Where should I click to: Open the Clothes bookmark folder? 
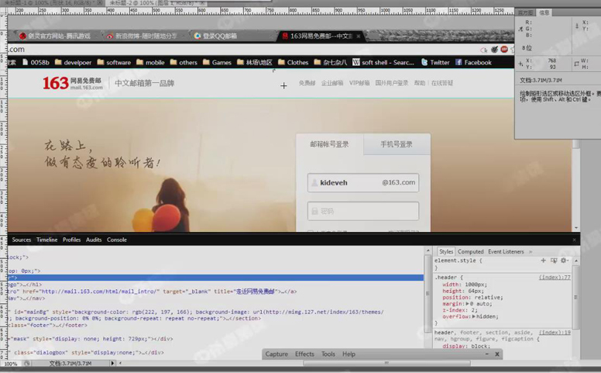[x=292, y=62]
